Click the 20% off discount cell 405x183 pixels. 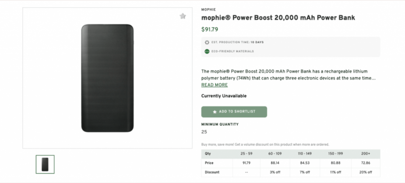pyautogui.click(x=366, y=172)
